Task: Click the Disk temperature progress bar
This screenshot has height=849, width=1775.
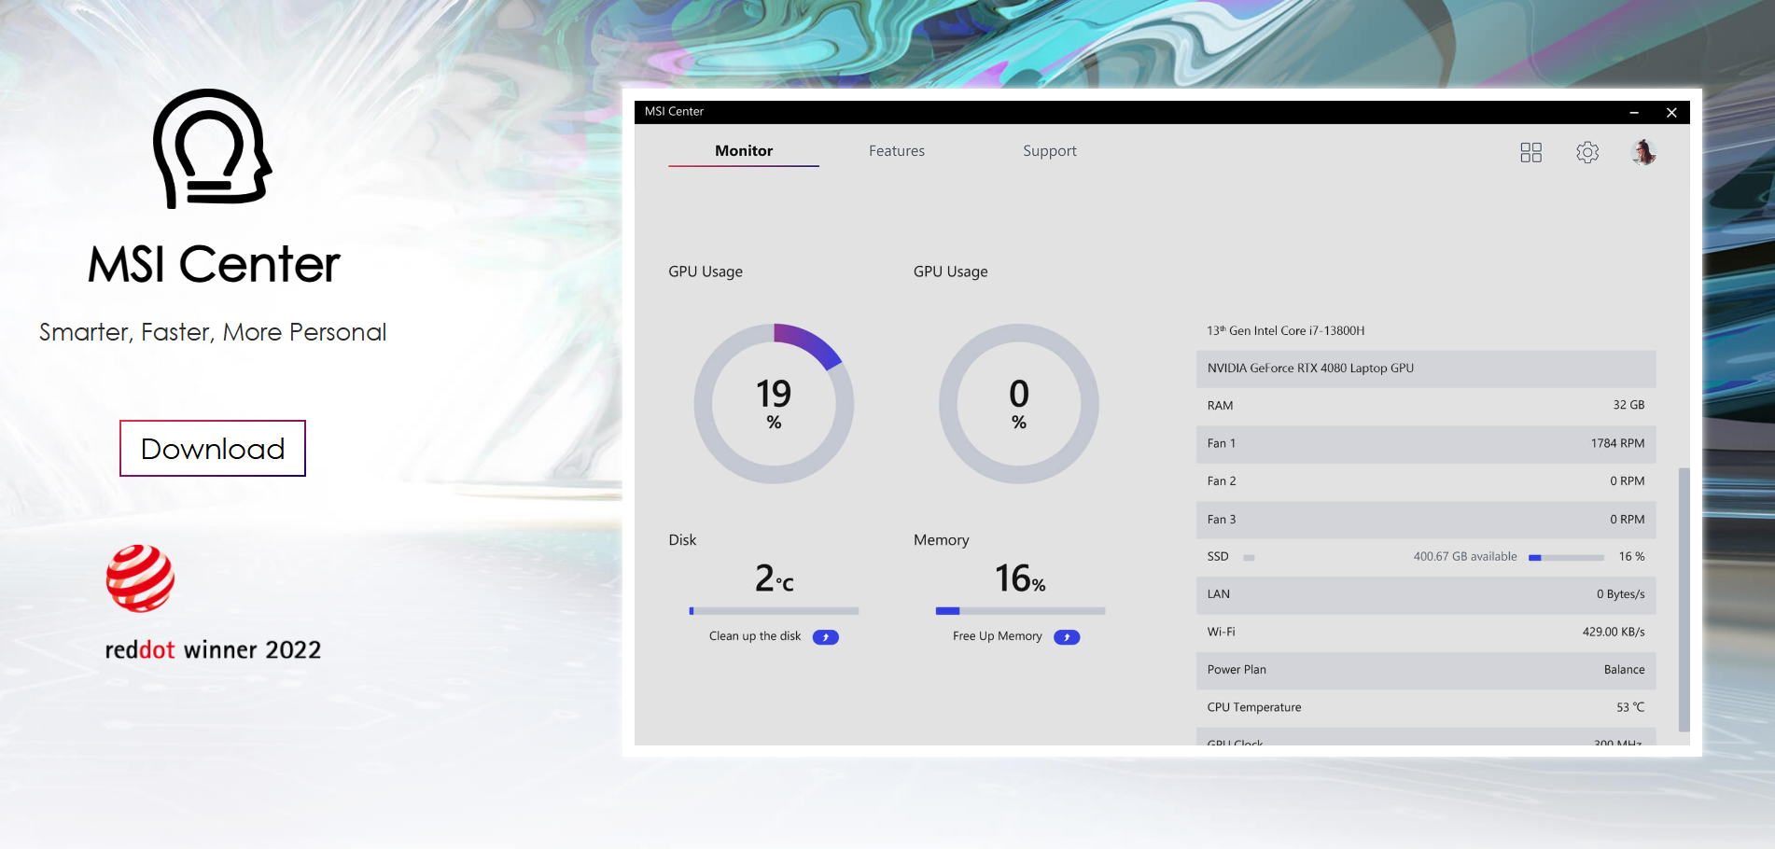Action: tap(774, 611)
